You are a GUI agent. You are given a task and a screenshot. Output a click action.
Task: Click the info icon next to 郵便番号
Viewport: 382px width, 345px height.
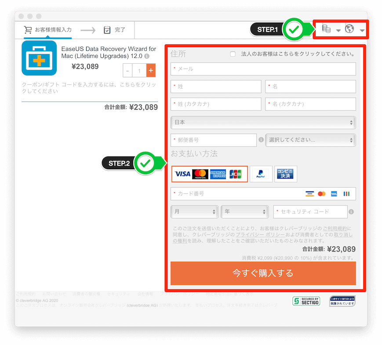click(261, 140)
